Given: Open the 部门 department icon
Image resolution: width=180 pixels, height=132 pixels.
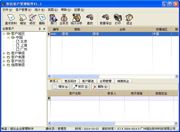Looking at the screenshot, I should pyautogui.click(x=53, y=20).
